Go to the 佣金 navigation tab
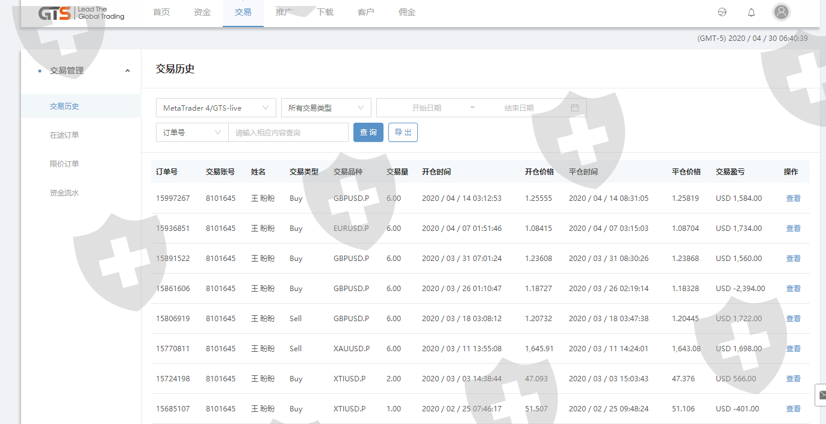Viewport: 826px width, 424px height. coord(407,12)
